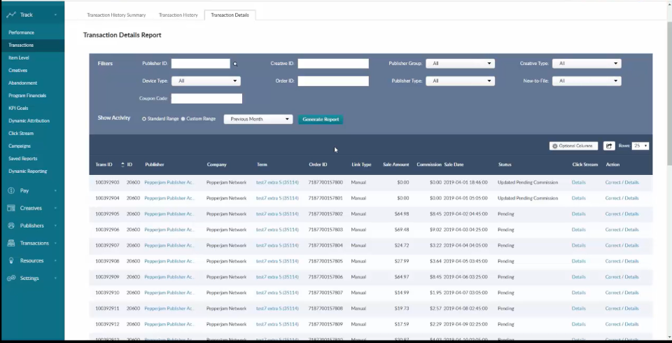Click the Generate Report button
Viewport: 672px width, 343px height.
point(321,119)
